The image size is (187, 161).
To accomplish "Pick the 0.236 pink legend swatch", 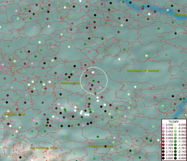I will [163, 128].
